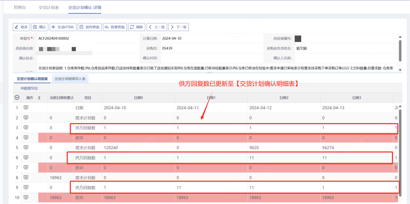Switch to the 控制台 tab
410x204 pixels.
click(20, 7)
